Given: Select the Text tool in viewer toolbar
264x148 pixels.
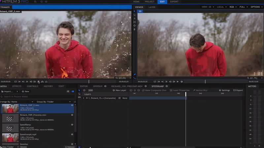Looking at the screenshot, I should click(x=135, y=18).
